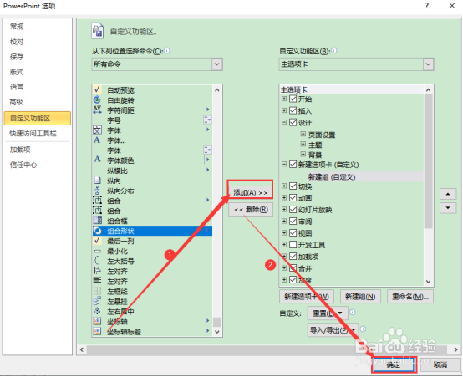The image size is (463, 377).
Task: Click the 取消 cancel button
Action: coord(440,365)
